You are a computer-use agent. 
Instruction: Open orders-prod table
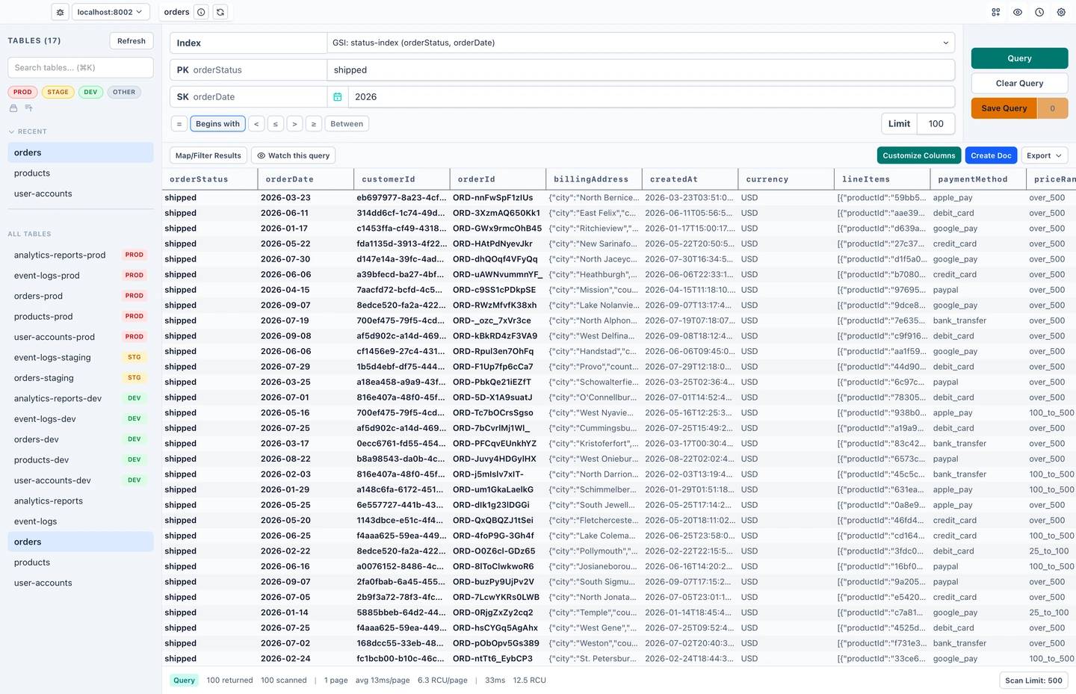[x=80, y=296]
